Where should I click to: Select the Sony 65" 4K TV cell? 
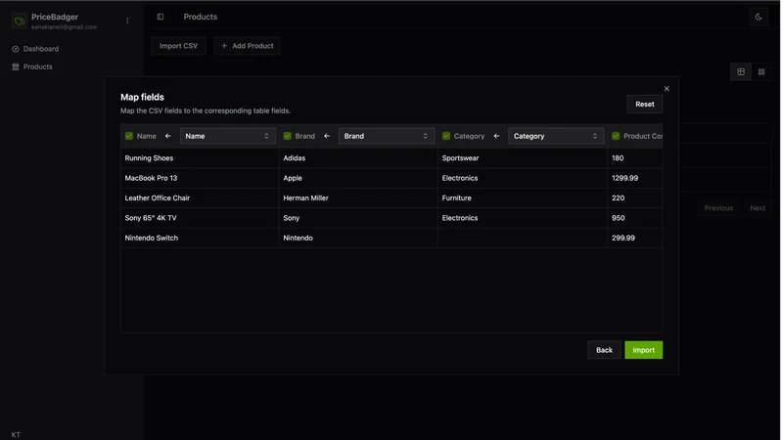[x=200, y=218]
